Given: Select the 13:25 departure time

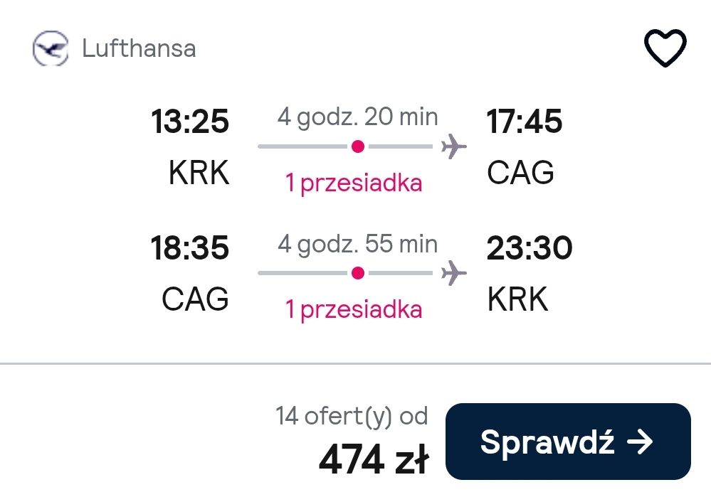Looking at the screenshot, I should [x=190, y=122].
